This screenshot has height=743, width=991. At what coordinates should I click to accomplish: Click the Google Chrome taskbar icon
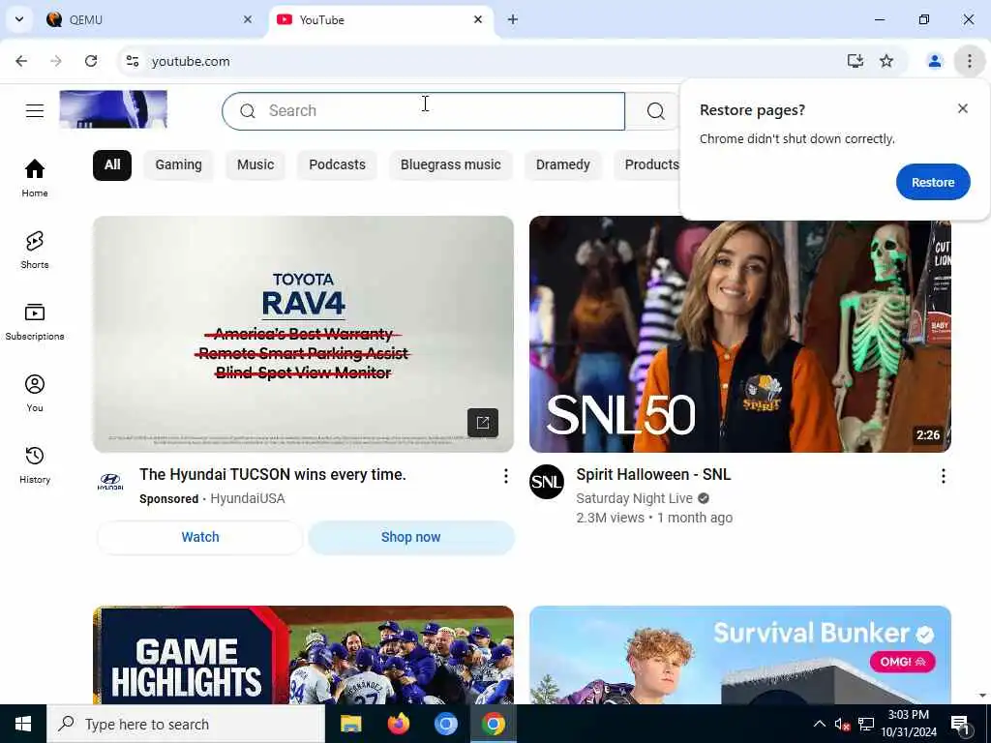pyautogui.click(x=494, y=724)
